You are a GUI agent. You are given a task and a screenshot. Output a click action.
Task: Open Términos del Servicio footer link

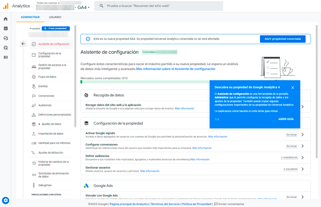pos(165,204)
